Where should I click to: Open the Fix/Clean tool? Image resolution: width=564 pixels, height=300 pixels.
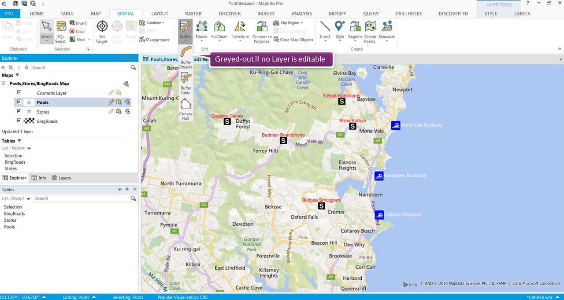click(219, 31)
